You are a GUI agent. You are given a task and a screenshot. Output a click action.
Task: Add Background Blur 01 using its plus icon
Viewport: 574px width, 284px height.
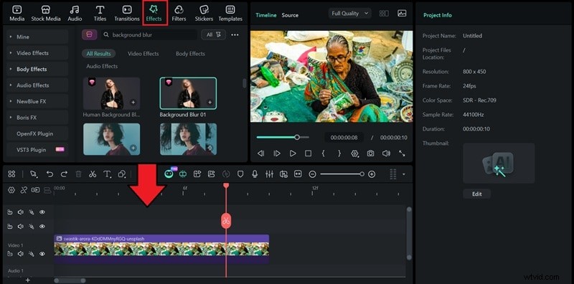pos(210,103)
